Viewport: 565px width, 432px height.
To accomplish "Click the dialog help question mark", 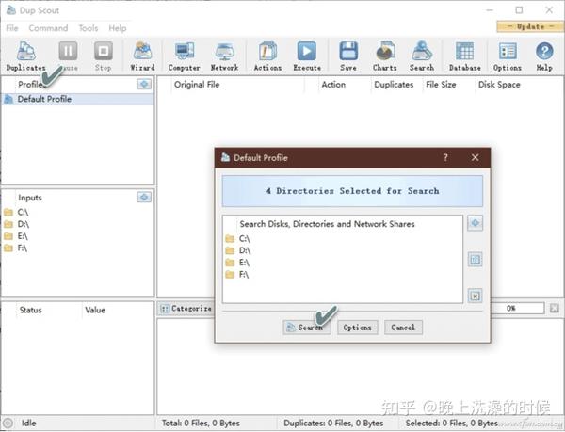I will click(x=445, y=157).
